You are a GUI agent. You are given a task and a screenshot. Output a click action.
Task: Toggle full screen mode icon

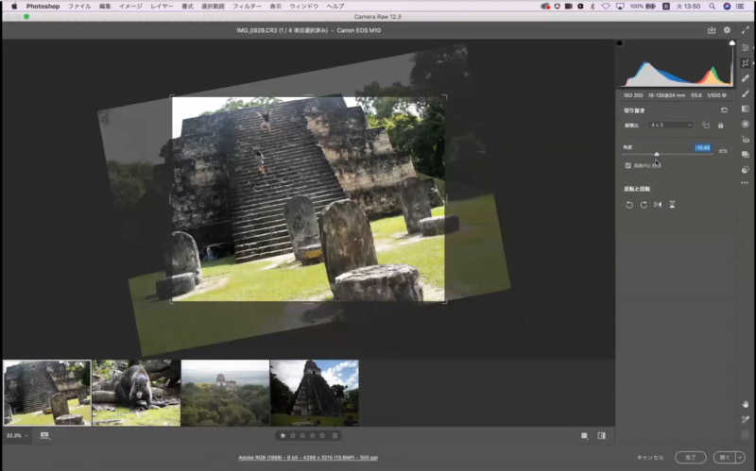pyautogui.click(x=745, y=30)
